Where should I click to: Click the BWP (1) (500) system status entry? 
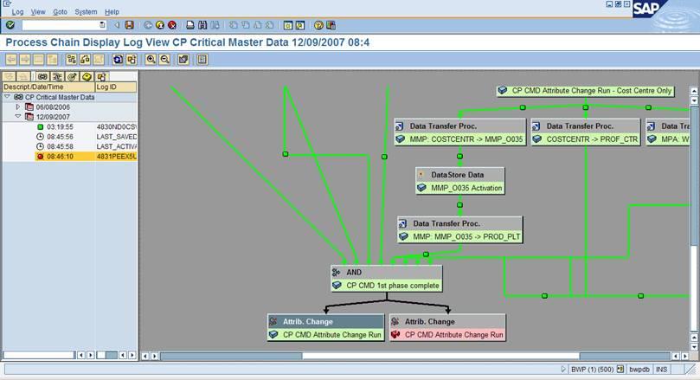tap(592, 370)
